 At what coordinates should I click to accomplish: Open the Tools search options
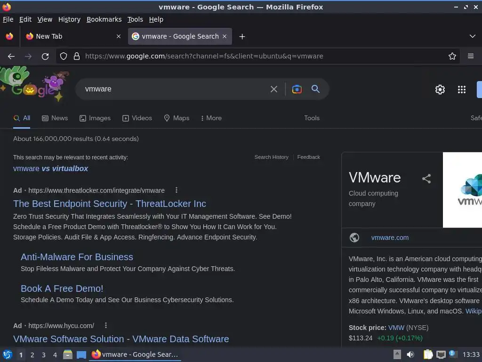312,118
